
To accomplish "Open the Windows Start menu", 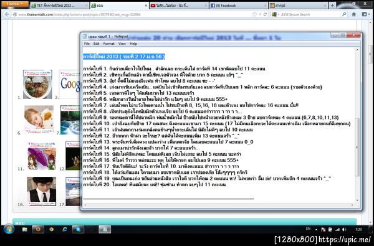I will coord(9,229).
